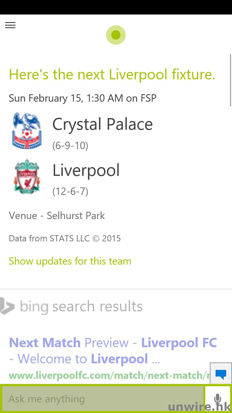Tap the microphone icon to speak
The image size is (232, 413).
point(218,399)
